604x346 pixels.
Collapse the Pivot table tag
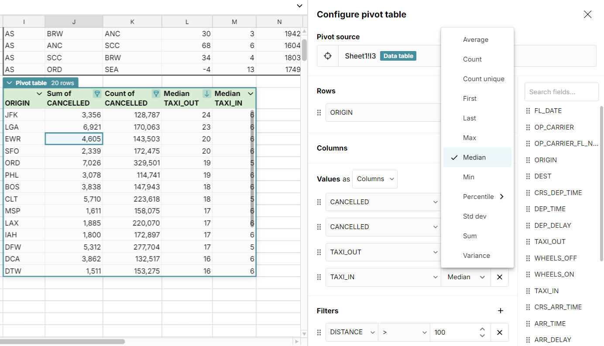pyautogui.click(x=10, y=83)
